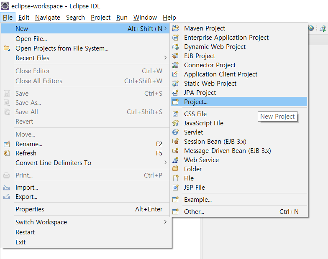Image resolution: width=328 pixels, height=259 pixels.
Task: Choose Exit from File menu
Action: (85, 242)
